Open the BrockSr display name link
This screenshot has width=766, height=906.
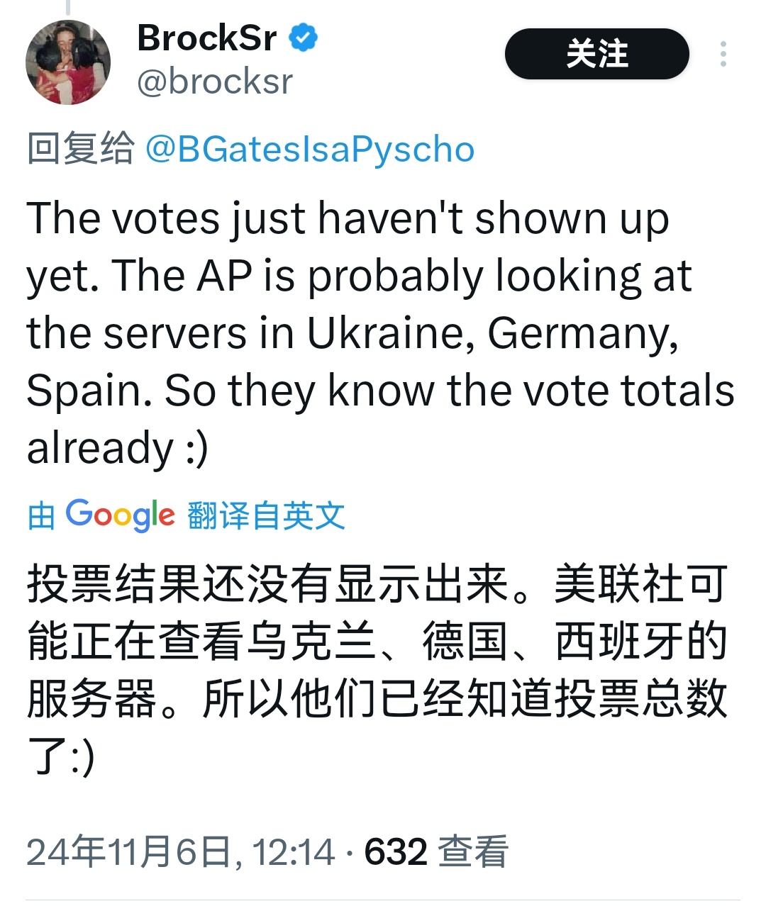click(x=206, y=38)
